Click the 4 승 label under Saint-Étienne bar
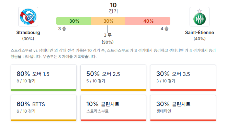 pos(164,28)
